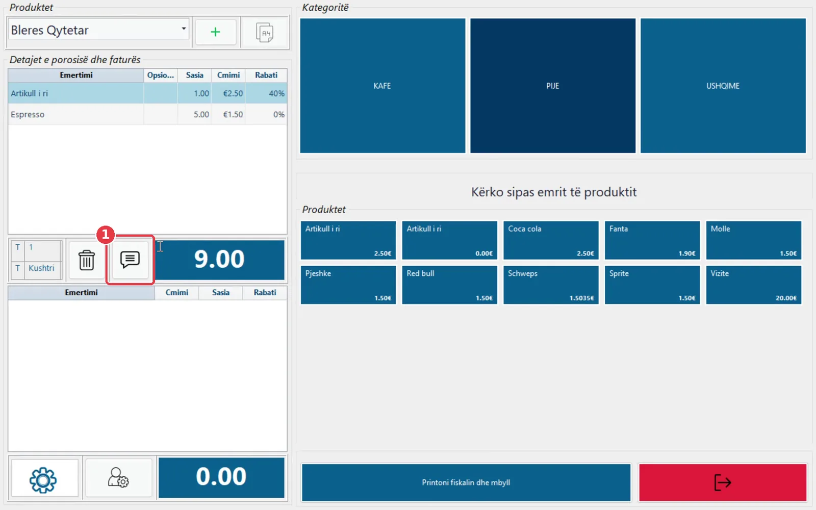Open the Bleres Qytetar dropdown
The image size is (816, 510).
[98, 30]
